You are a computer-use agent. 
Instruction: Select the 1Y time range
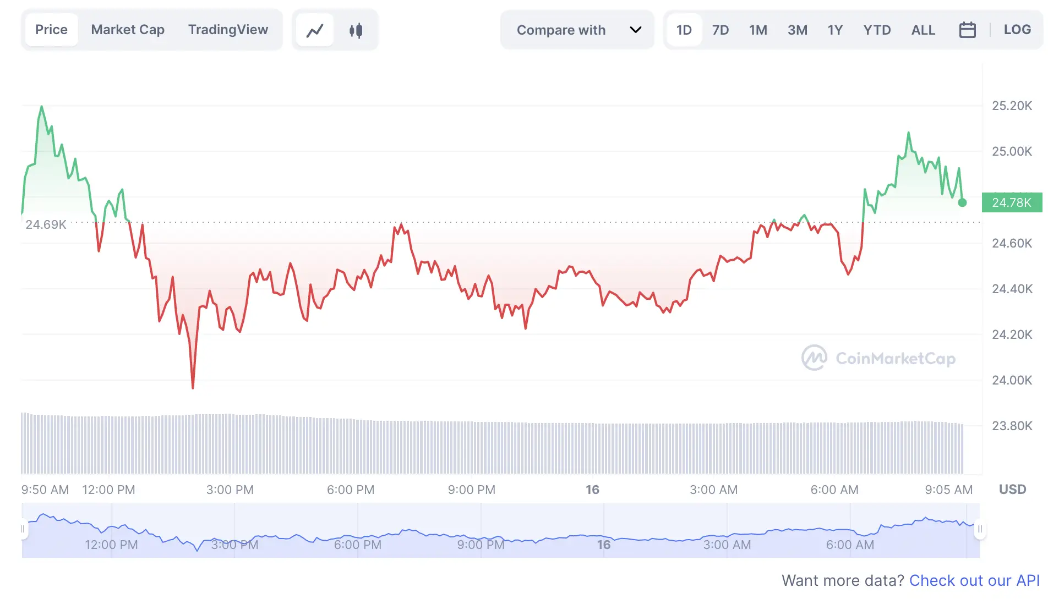tap(835, 30)
